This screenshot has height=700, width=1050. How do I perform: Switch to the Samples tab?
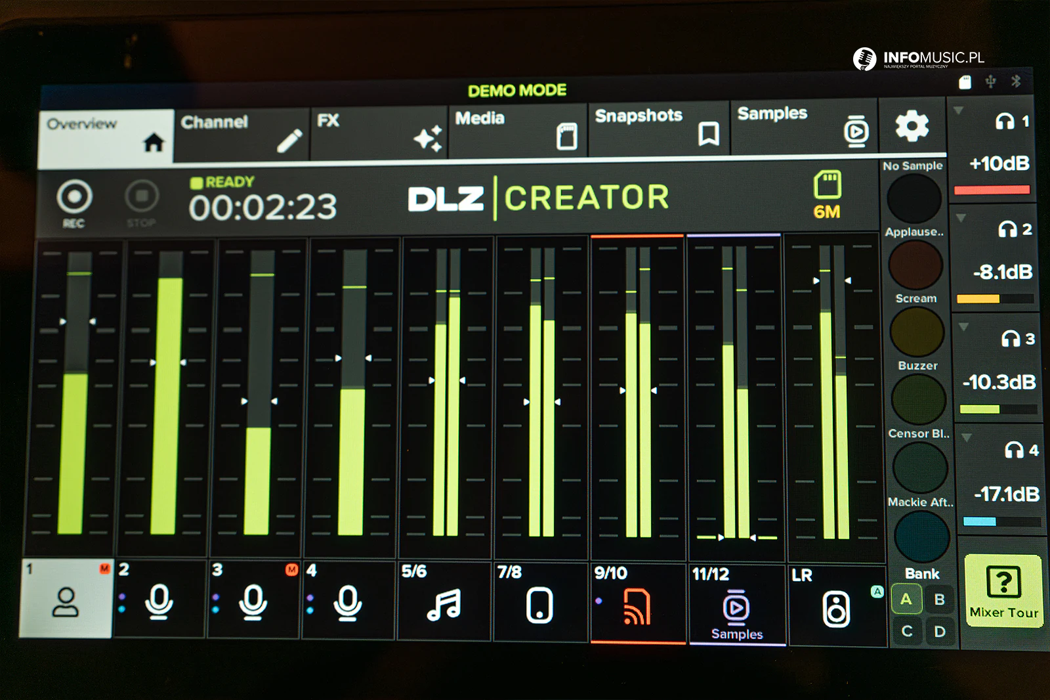pyautogui.click(x=804, y=127)
